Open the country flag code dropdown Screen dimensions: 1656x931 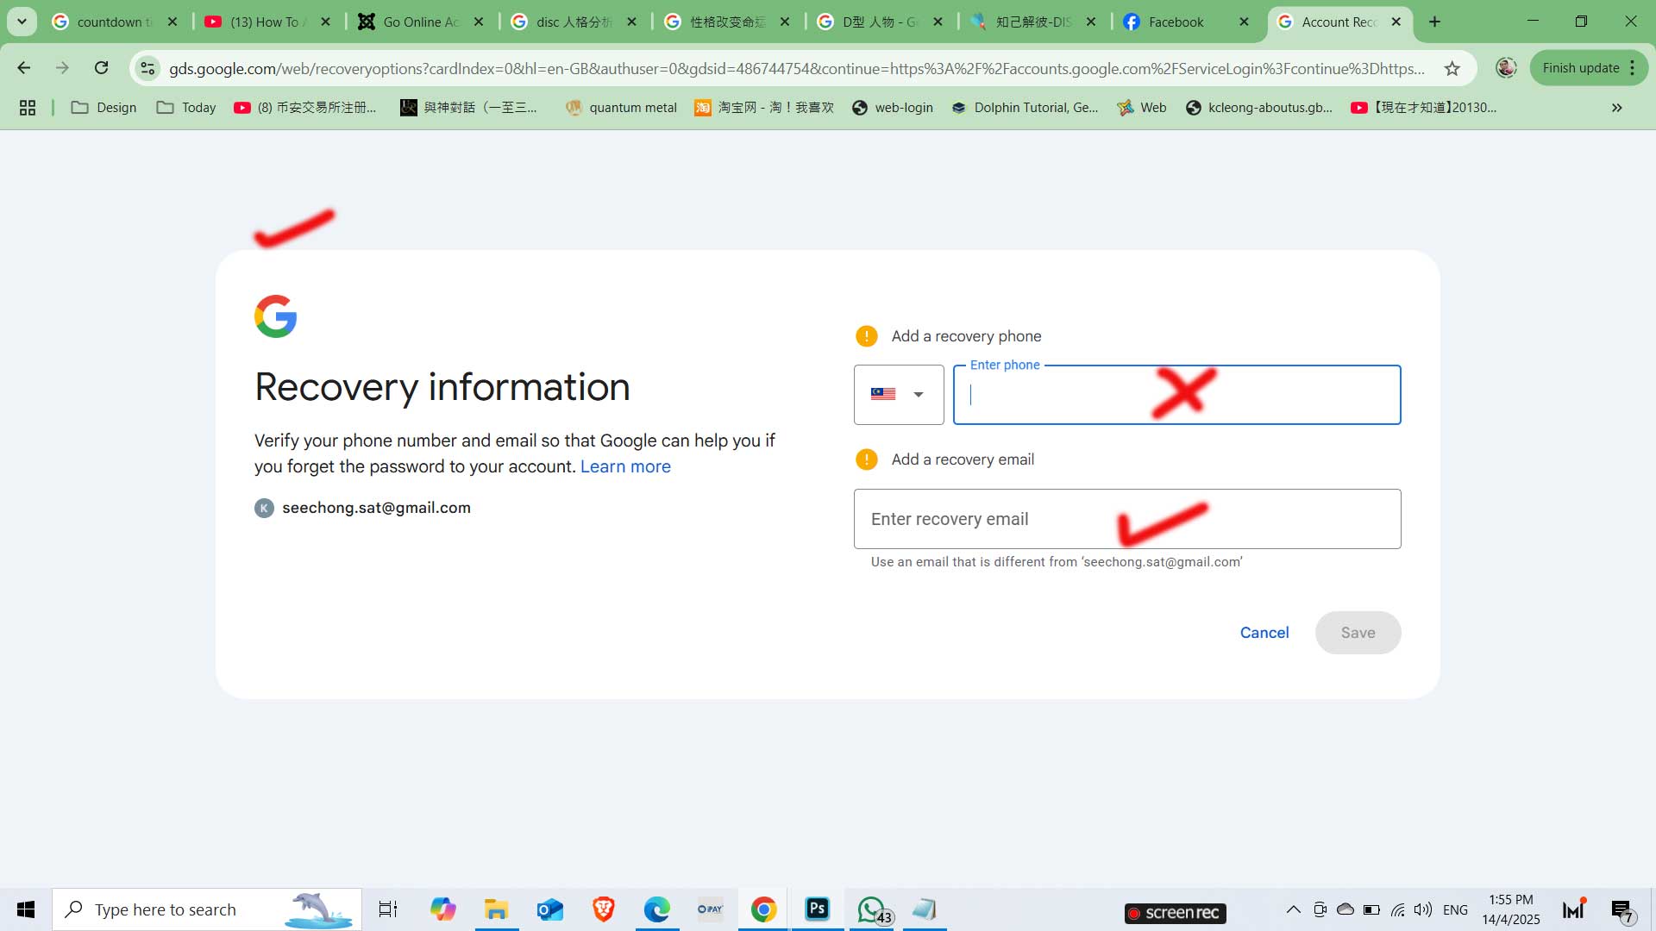[x=899, y=395]
